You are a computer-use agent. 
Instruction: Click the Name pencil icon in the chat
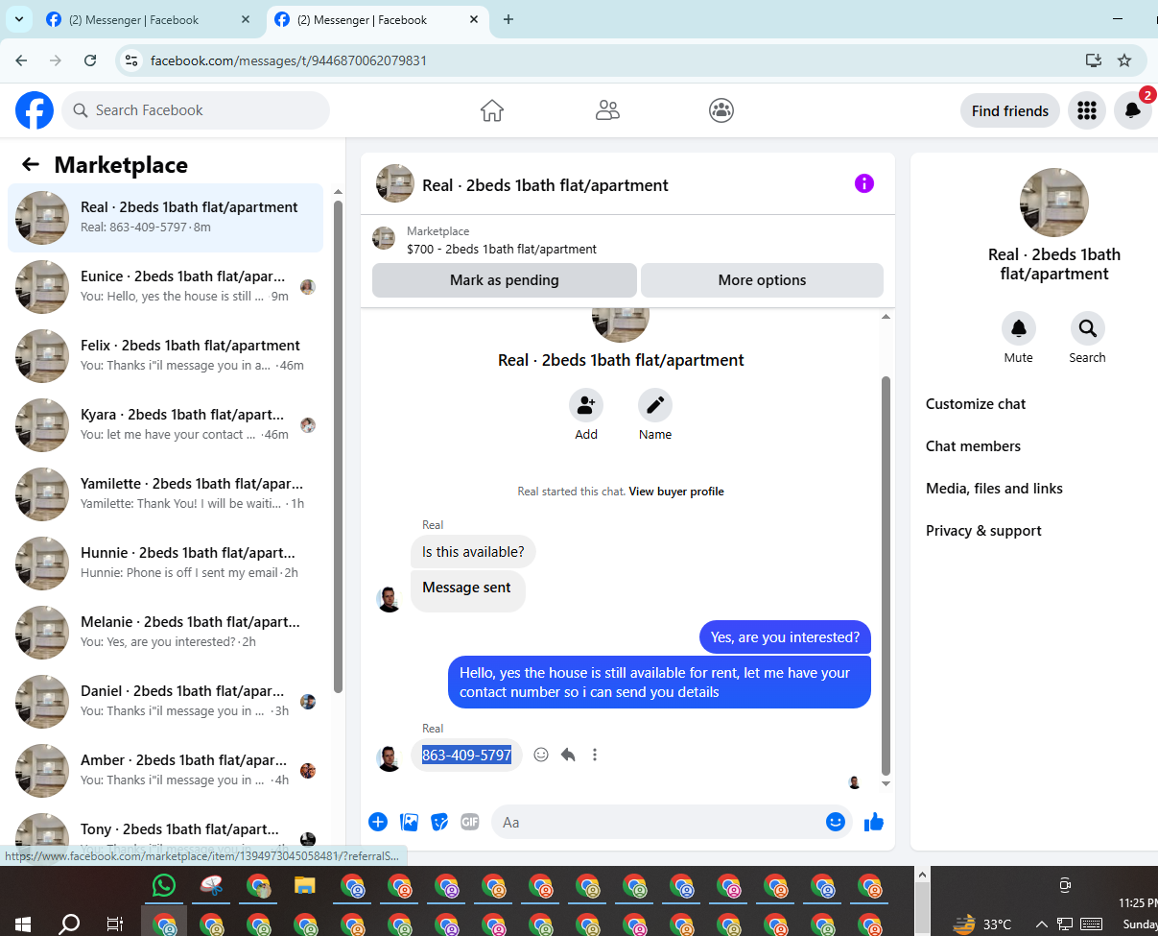click(655, 405)
